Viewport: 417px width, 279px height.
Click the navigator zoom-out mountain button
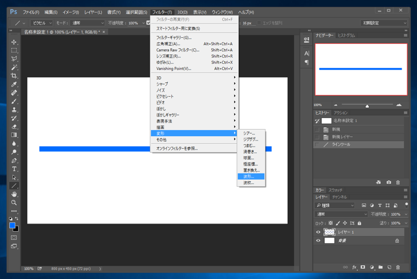[336, 105]
